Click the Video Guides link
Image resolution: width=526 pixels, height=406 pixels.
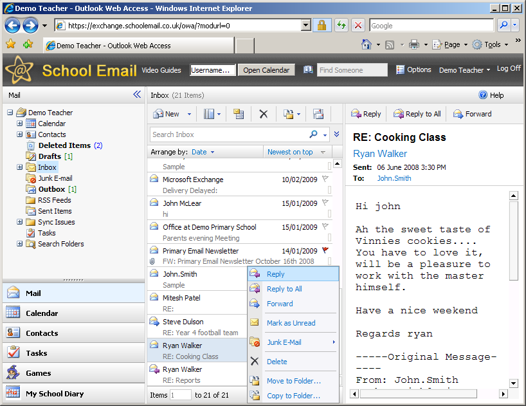tap(161, 69)
